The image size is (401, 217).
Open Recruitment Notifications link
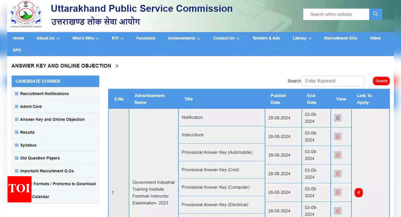45,94
